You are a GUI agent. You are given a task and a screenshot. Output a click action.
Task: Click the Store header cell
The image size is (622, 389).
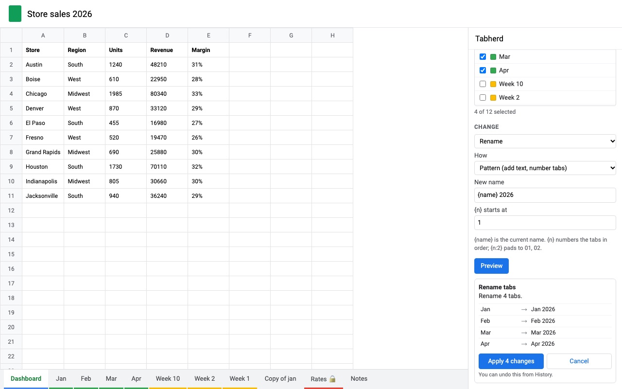43,50
